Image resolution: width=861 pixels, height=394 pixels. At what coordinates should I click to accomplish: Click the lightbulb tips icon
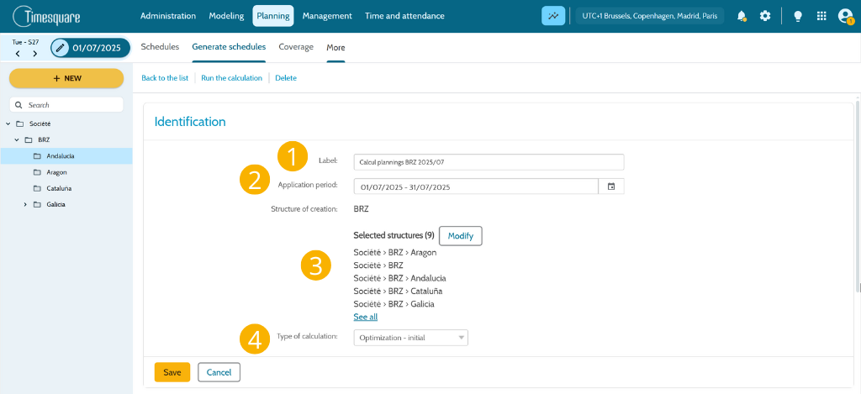tap(798, 16)
